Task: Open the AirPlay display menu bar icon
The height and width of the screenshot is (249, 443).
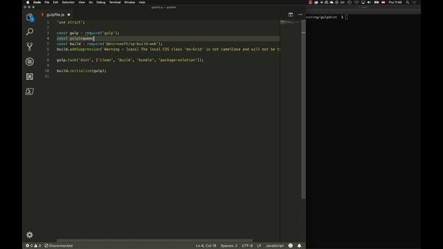Action: [363, 2]
